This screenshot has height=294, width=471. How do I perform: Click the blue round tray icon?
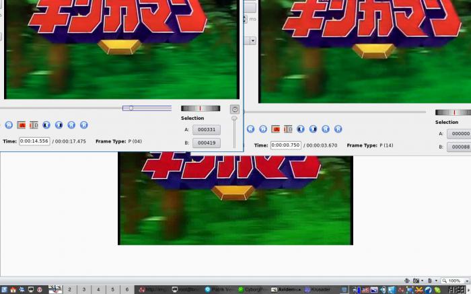point(428,290)
